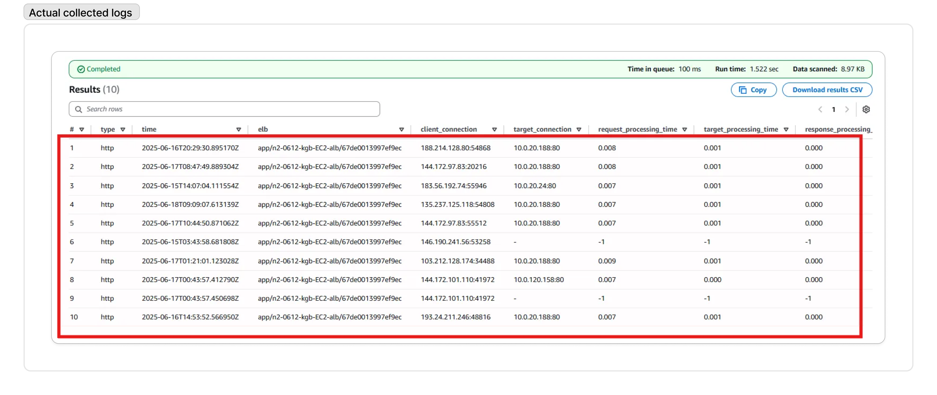This screenshot has width=937, height=395.
Task: Focus the Search rows input field
Action: pyautogui.click(x=225, y=109)
